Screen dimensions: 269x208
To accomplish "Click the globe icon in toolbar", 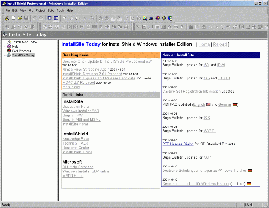I will pos(170,18).
